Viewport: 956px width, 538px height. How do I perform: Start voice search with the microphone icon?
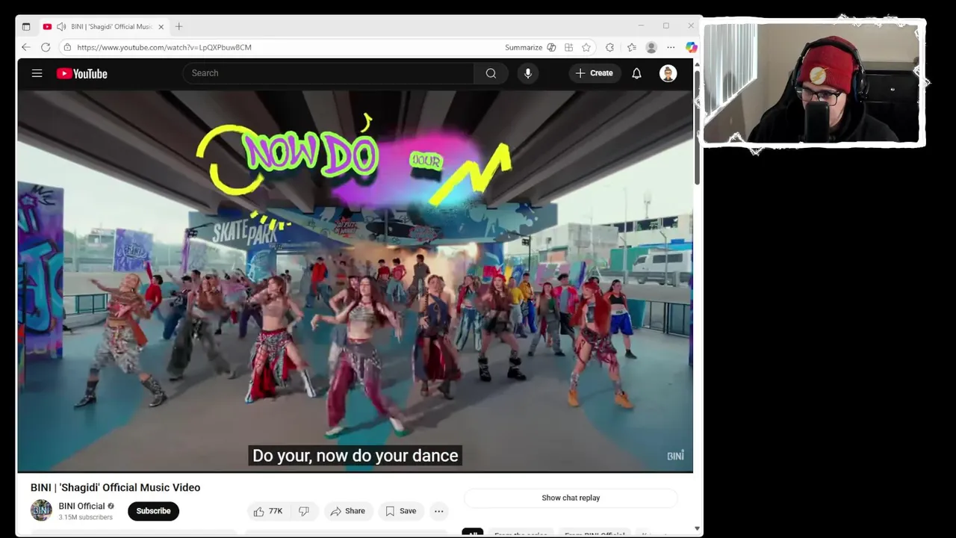click(528, 73)
